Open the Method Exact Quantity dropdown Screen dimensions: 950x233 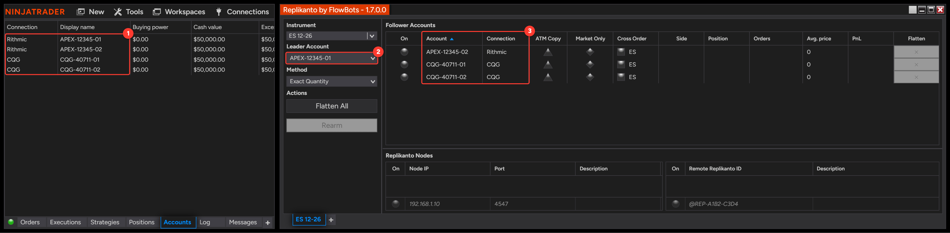[x=332, y=81]
